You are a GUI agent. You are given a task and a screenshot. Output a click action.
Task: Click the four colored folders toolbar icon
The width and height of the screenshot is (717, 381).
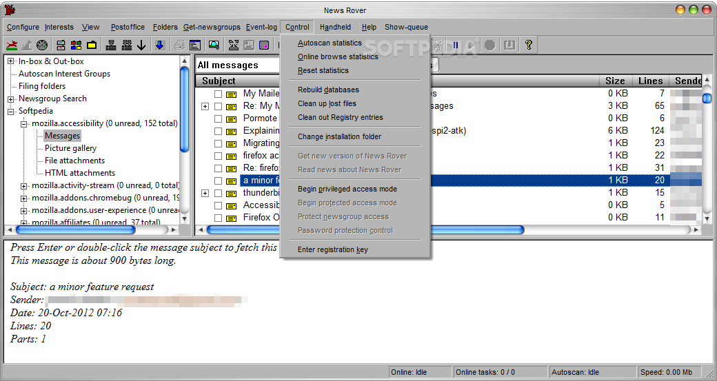[77, 45]
